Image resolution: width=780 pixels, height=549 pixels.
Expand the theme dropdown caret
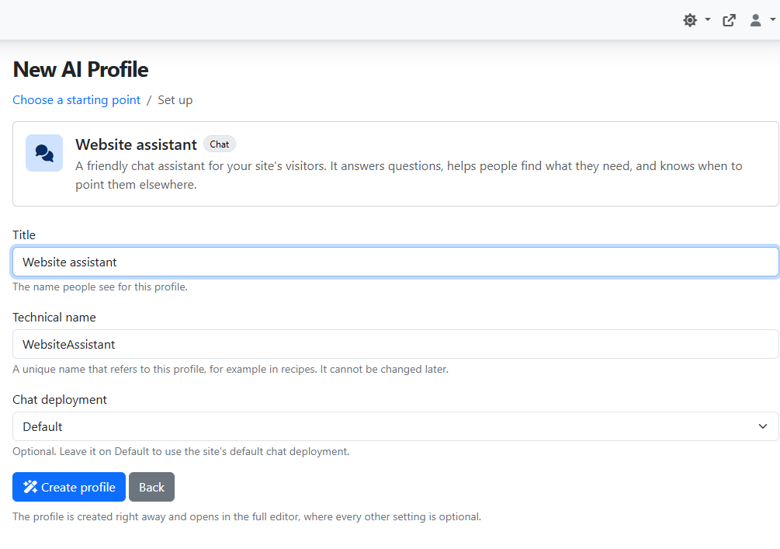(708, 20)
